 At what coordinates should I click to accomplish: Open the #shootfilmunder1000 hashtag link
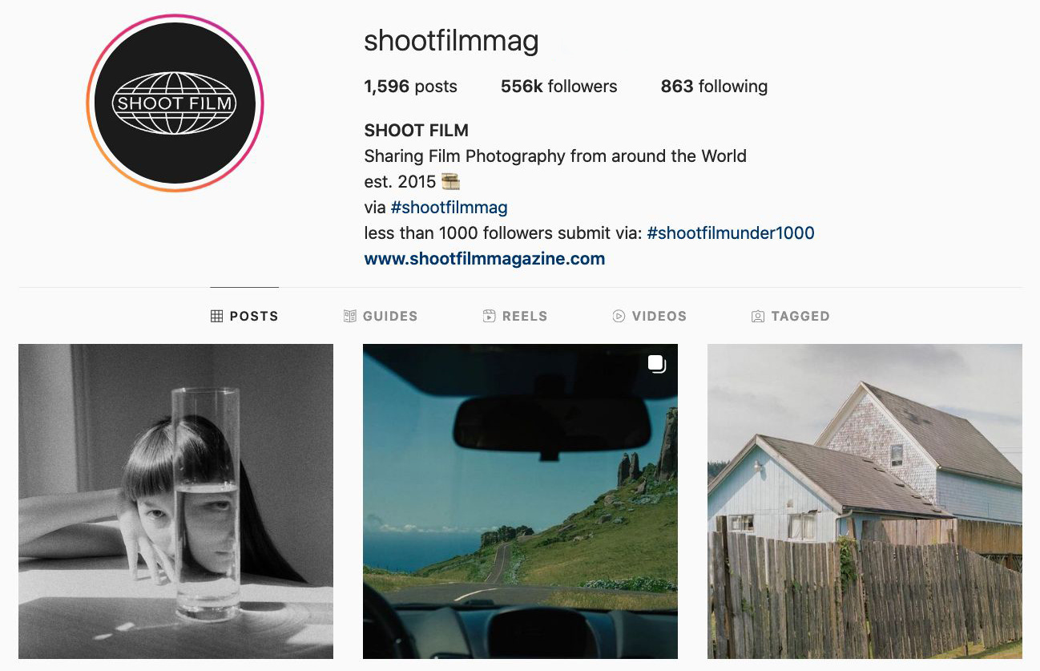tap(731, 233)
